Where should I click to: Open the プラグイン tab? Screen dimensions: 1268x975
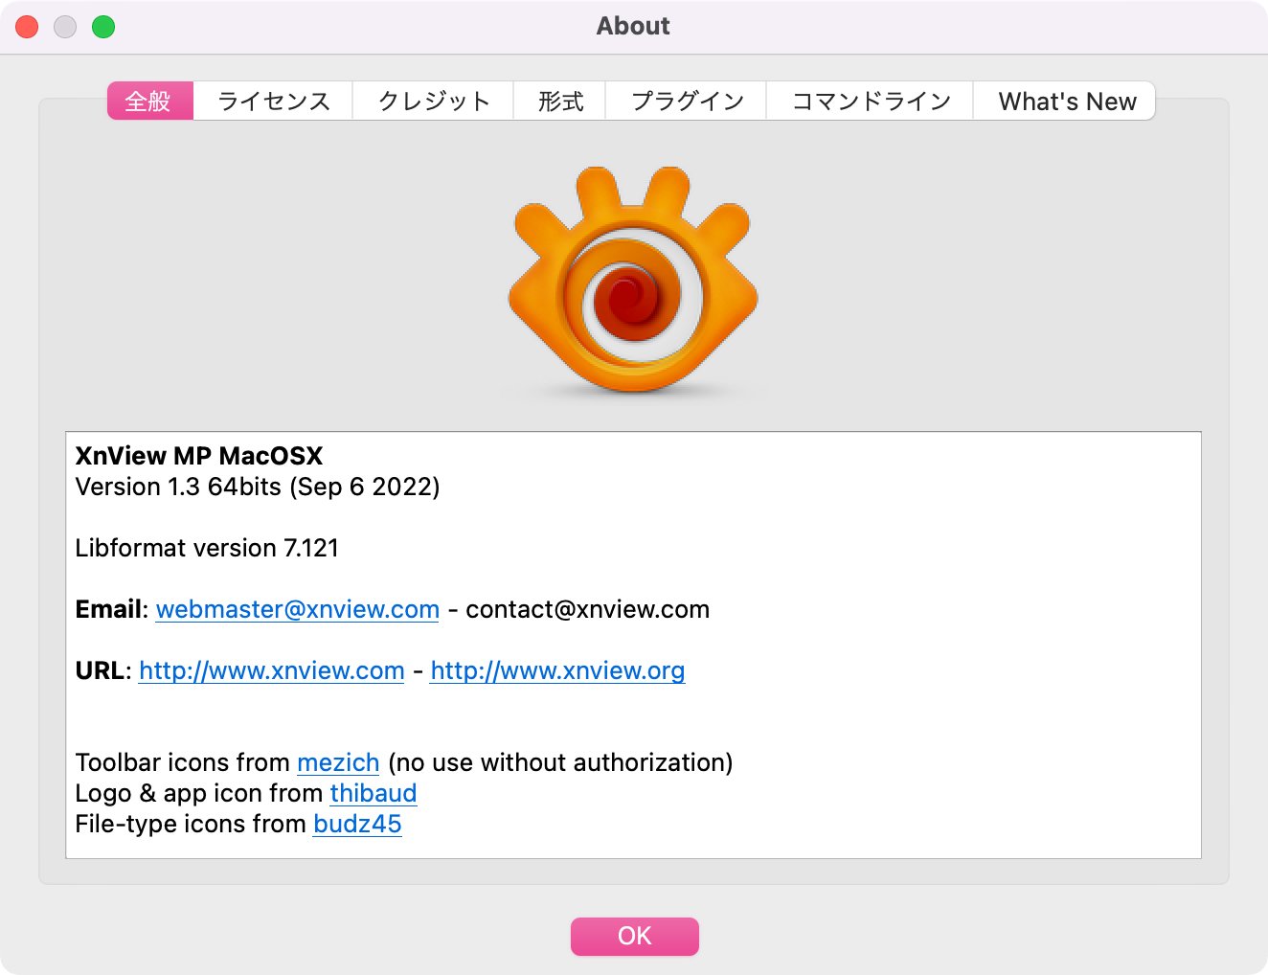687,101
